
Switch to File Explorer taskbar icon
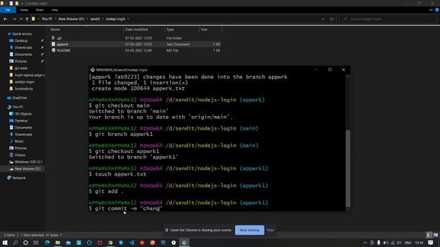(x=58, y=242)
